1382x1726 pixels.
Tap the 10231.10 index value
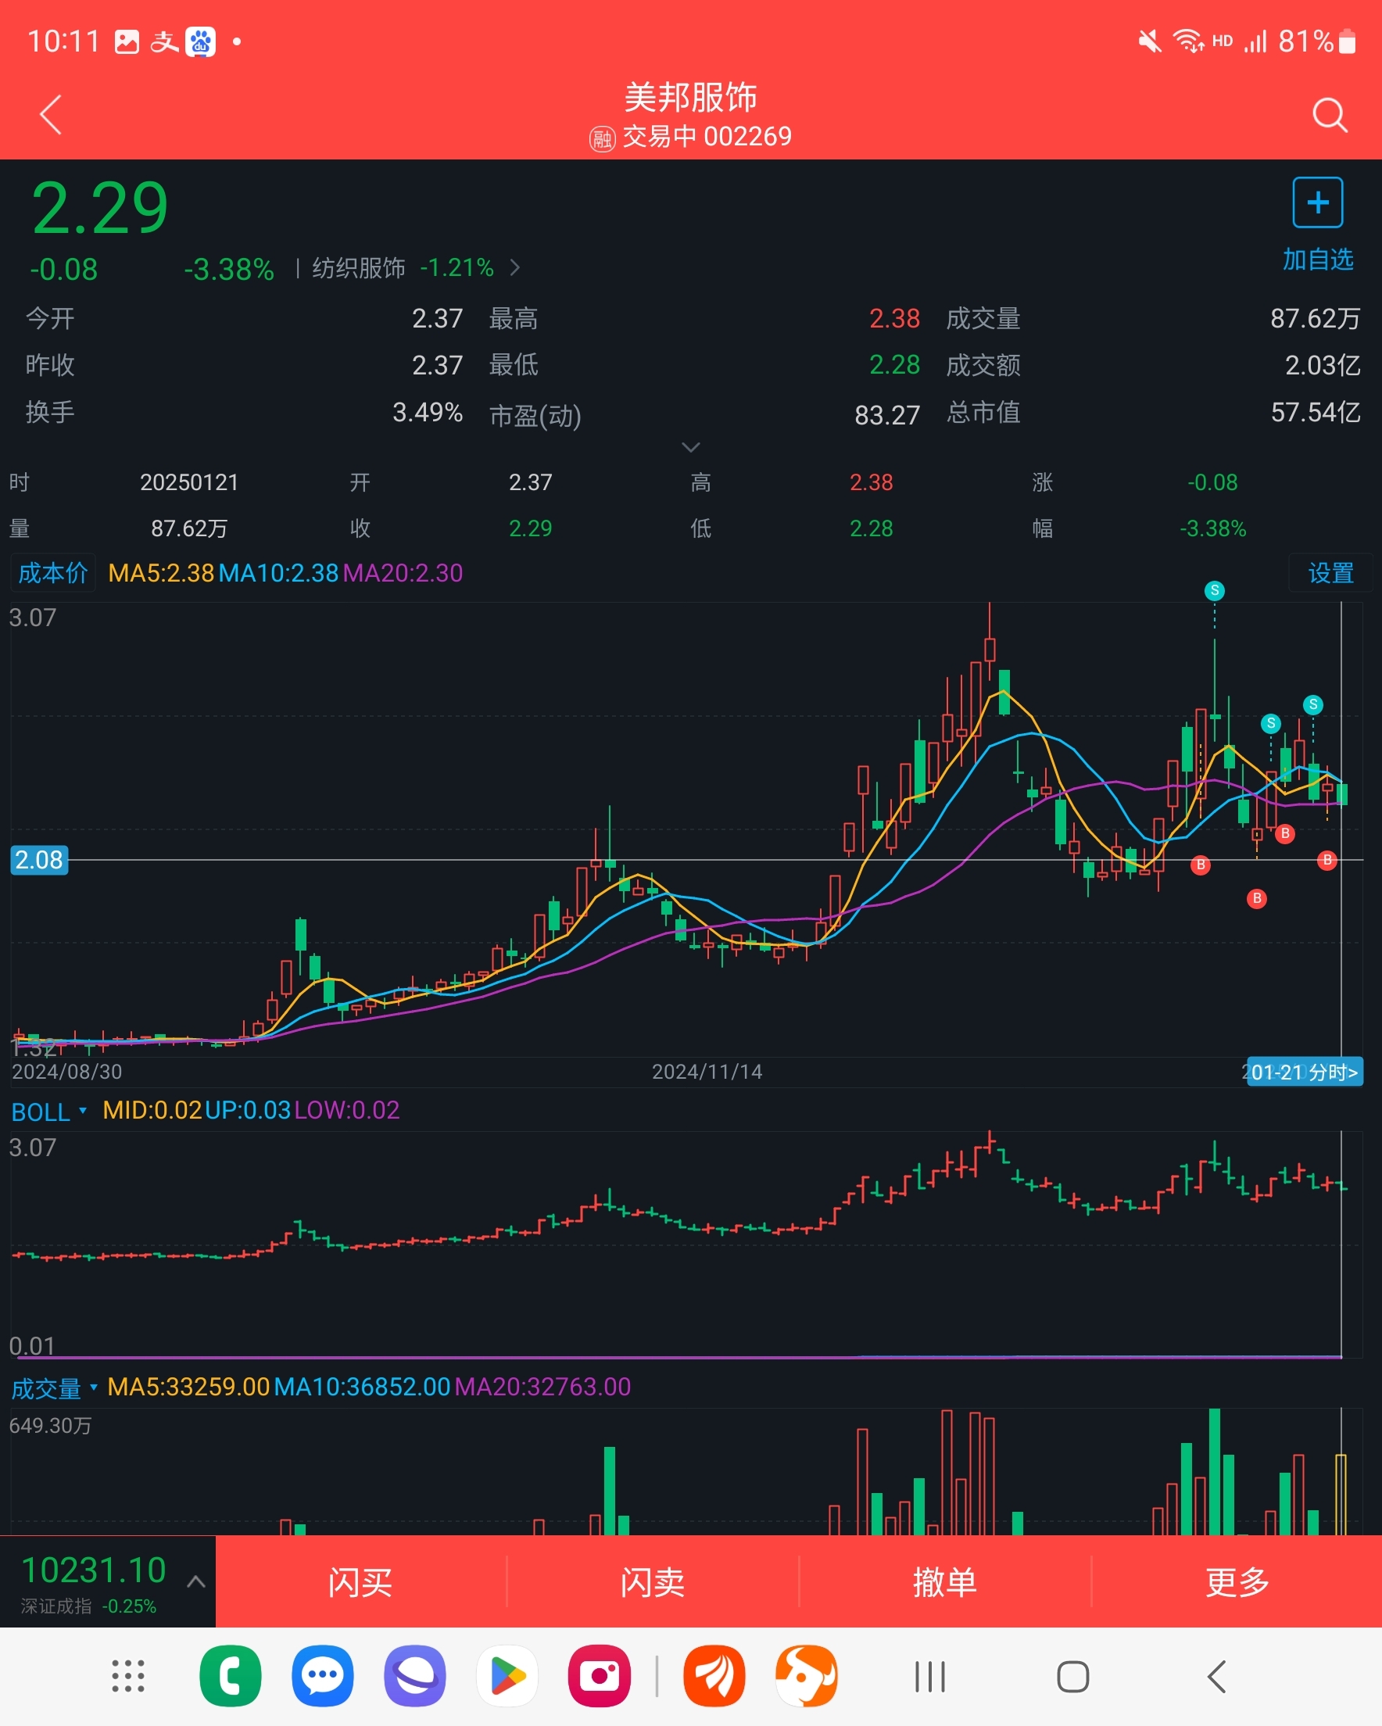coord(94,1570)
